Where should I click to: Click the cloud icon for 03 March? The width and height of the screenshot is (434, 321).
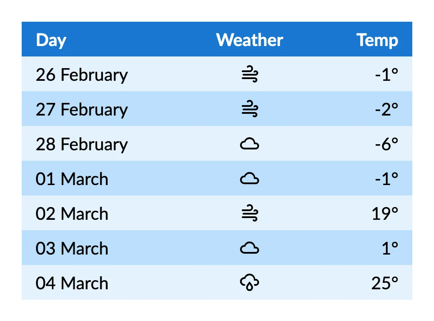250,248
